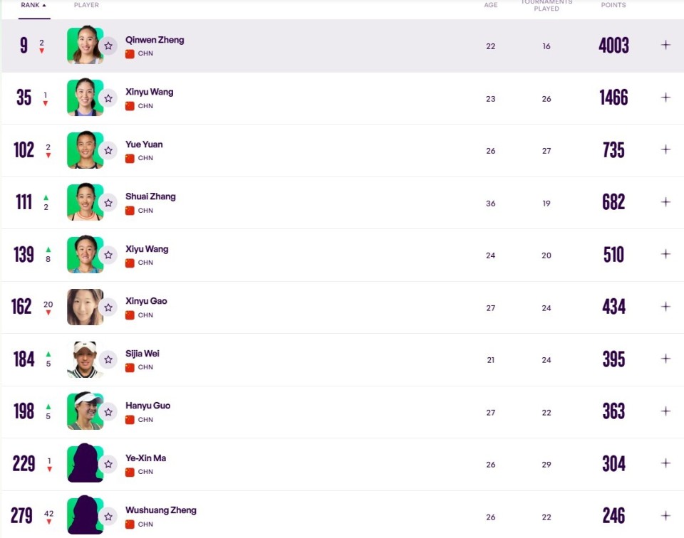Open Hanyu Guo player name link
The width and height of the screenshot is (684, 538).
[x=147, y=406]
